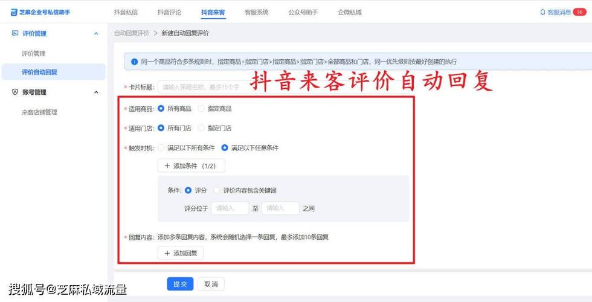Click the plus icon in 添加条件 button
The image size is (592, 302).
coord(167,165)
